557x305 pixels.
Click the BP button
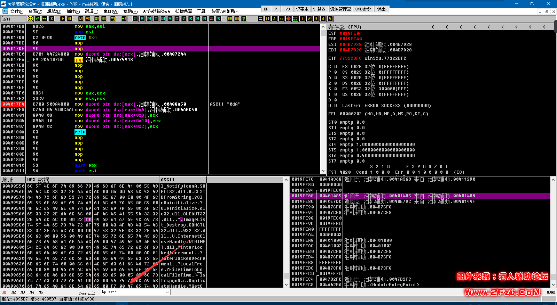tap(266, 9)
